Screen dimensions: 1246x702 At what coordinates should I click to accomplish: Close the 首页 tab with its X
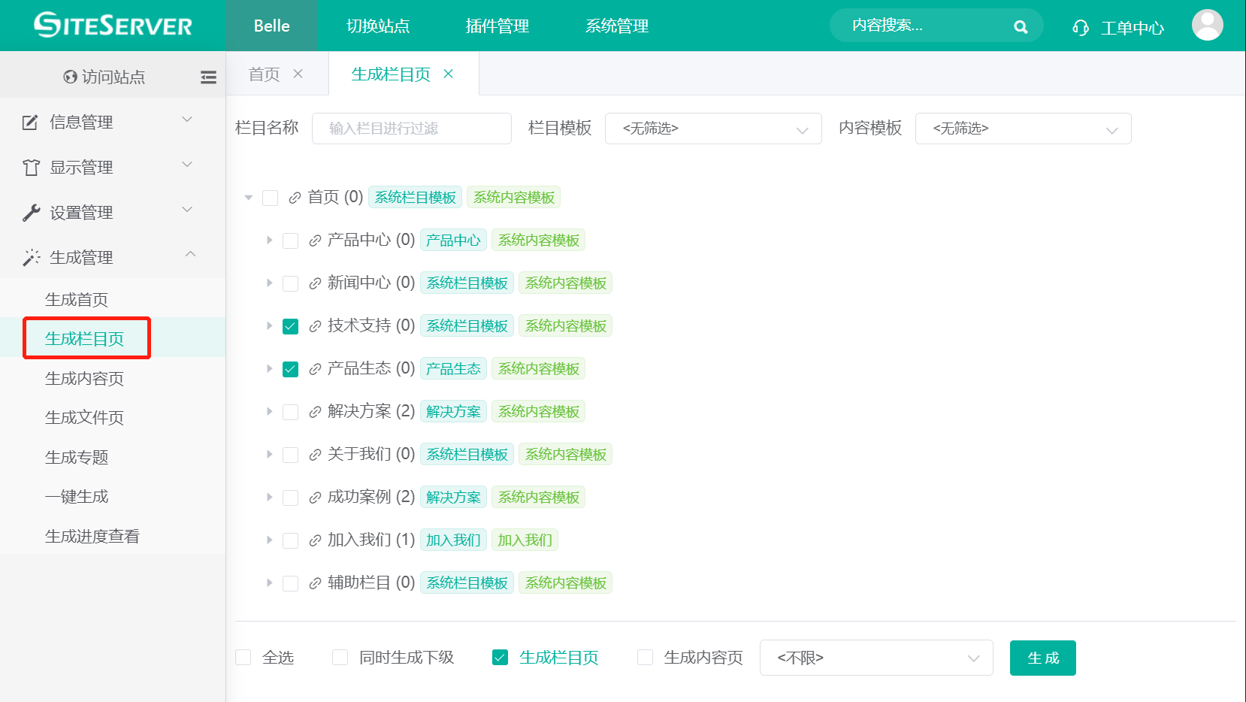click(298, 74)
